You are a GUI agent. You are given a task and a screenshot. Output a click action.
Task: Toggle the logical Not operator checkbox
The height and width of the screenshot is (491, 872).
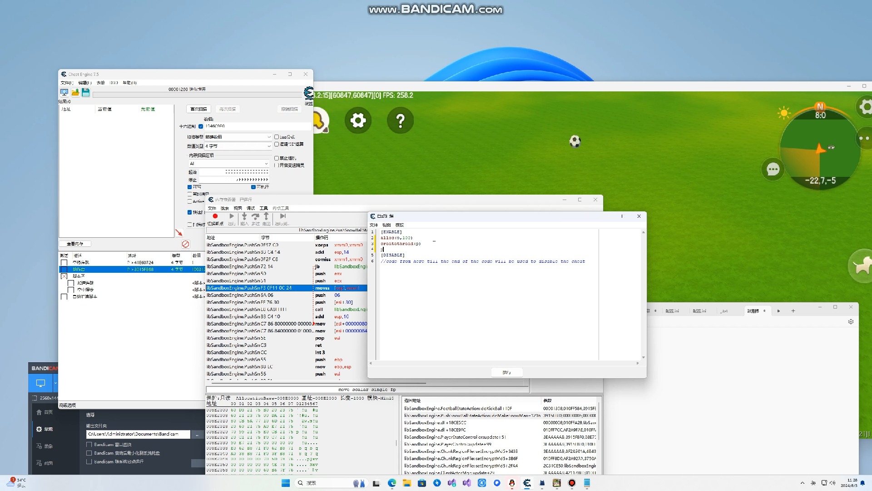[277, 144]
